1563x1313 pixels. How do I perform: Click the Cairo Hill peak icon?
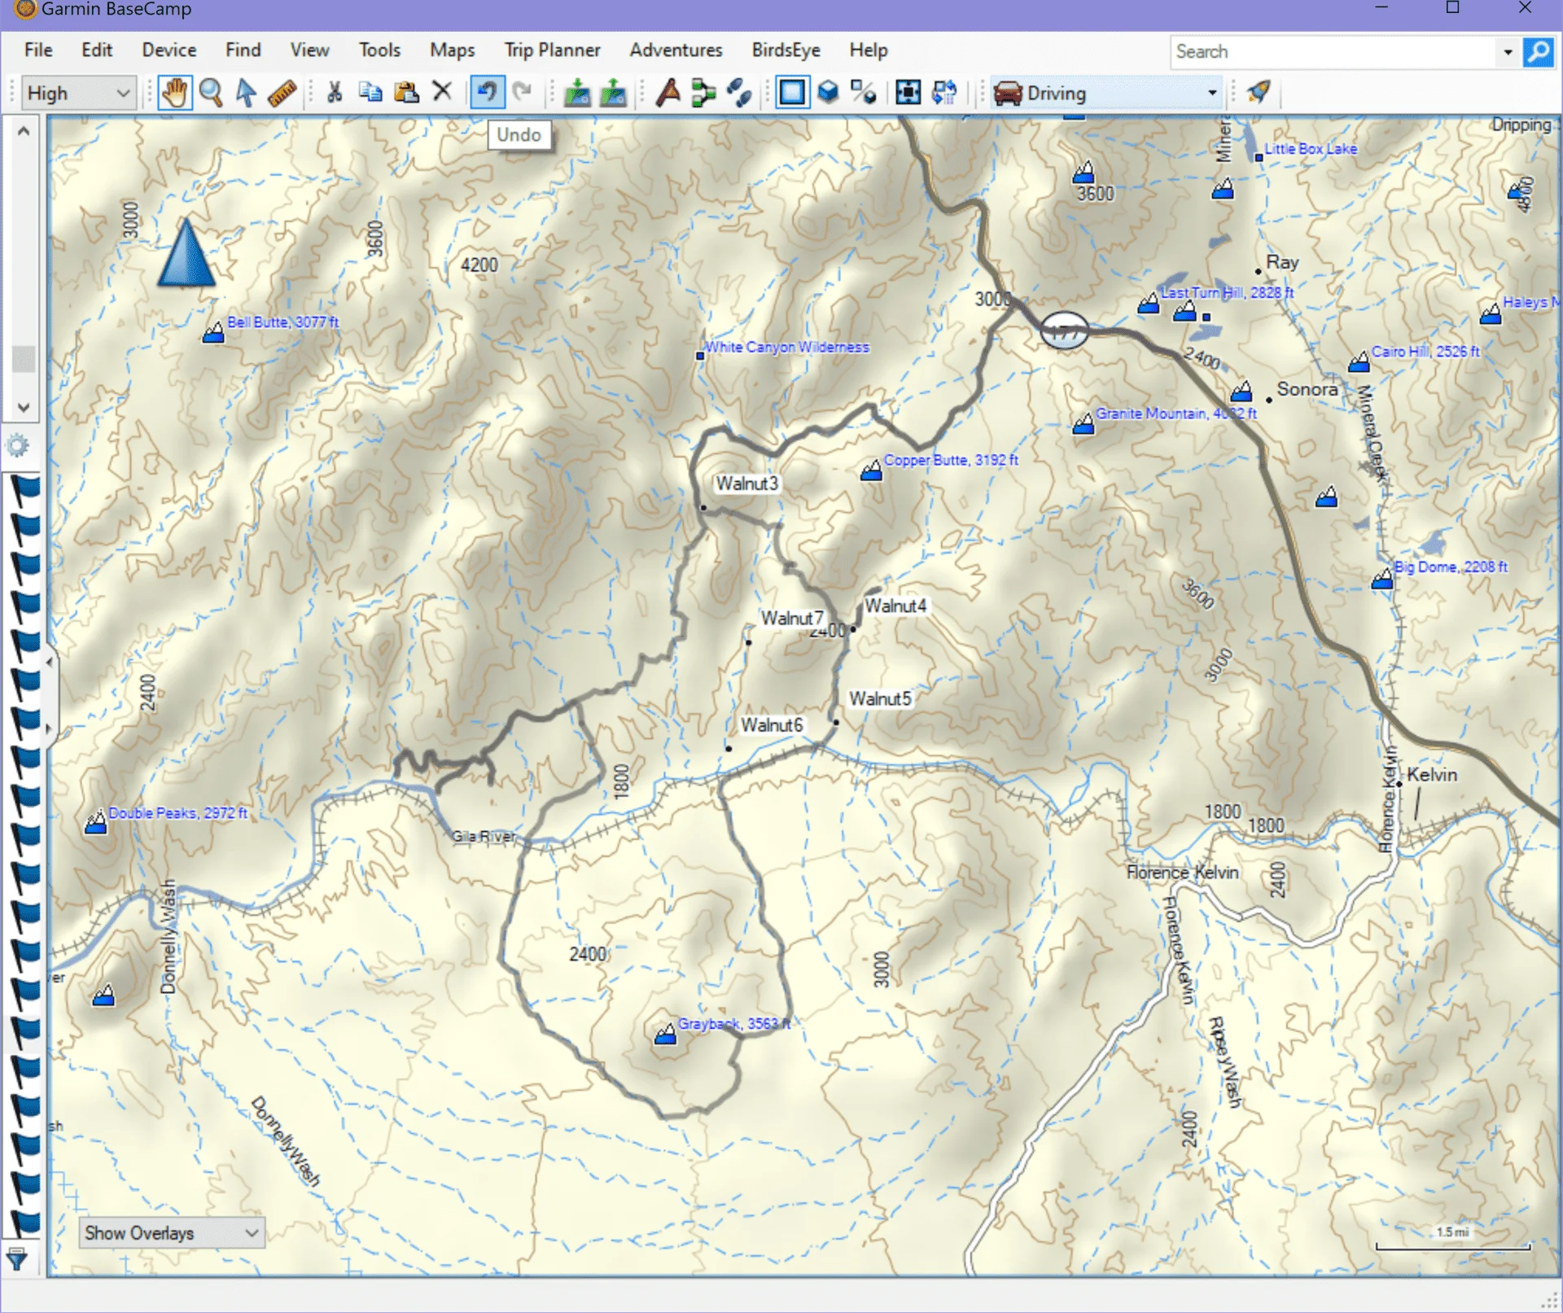[x=1359, y=361]
